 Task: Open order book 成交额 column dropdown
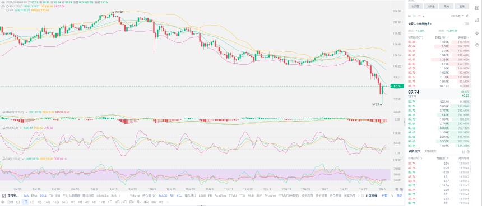click(x=464, y=37)
